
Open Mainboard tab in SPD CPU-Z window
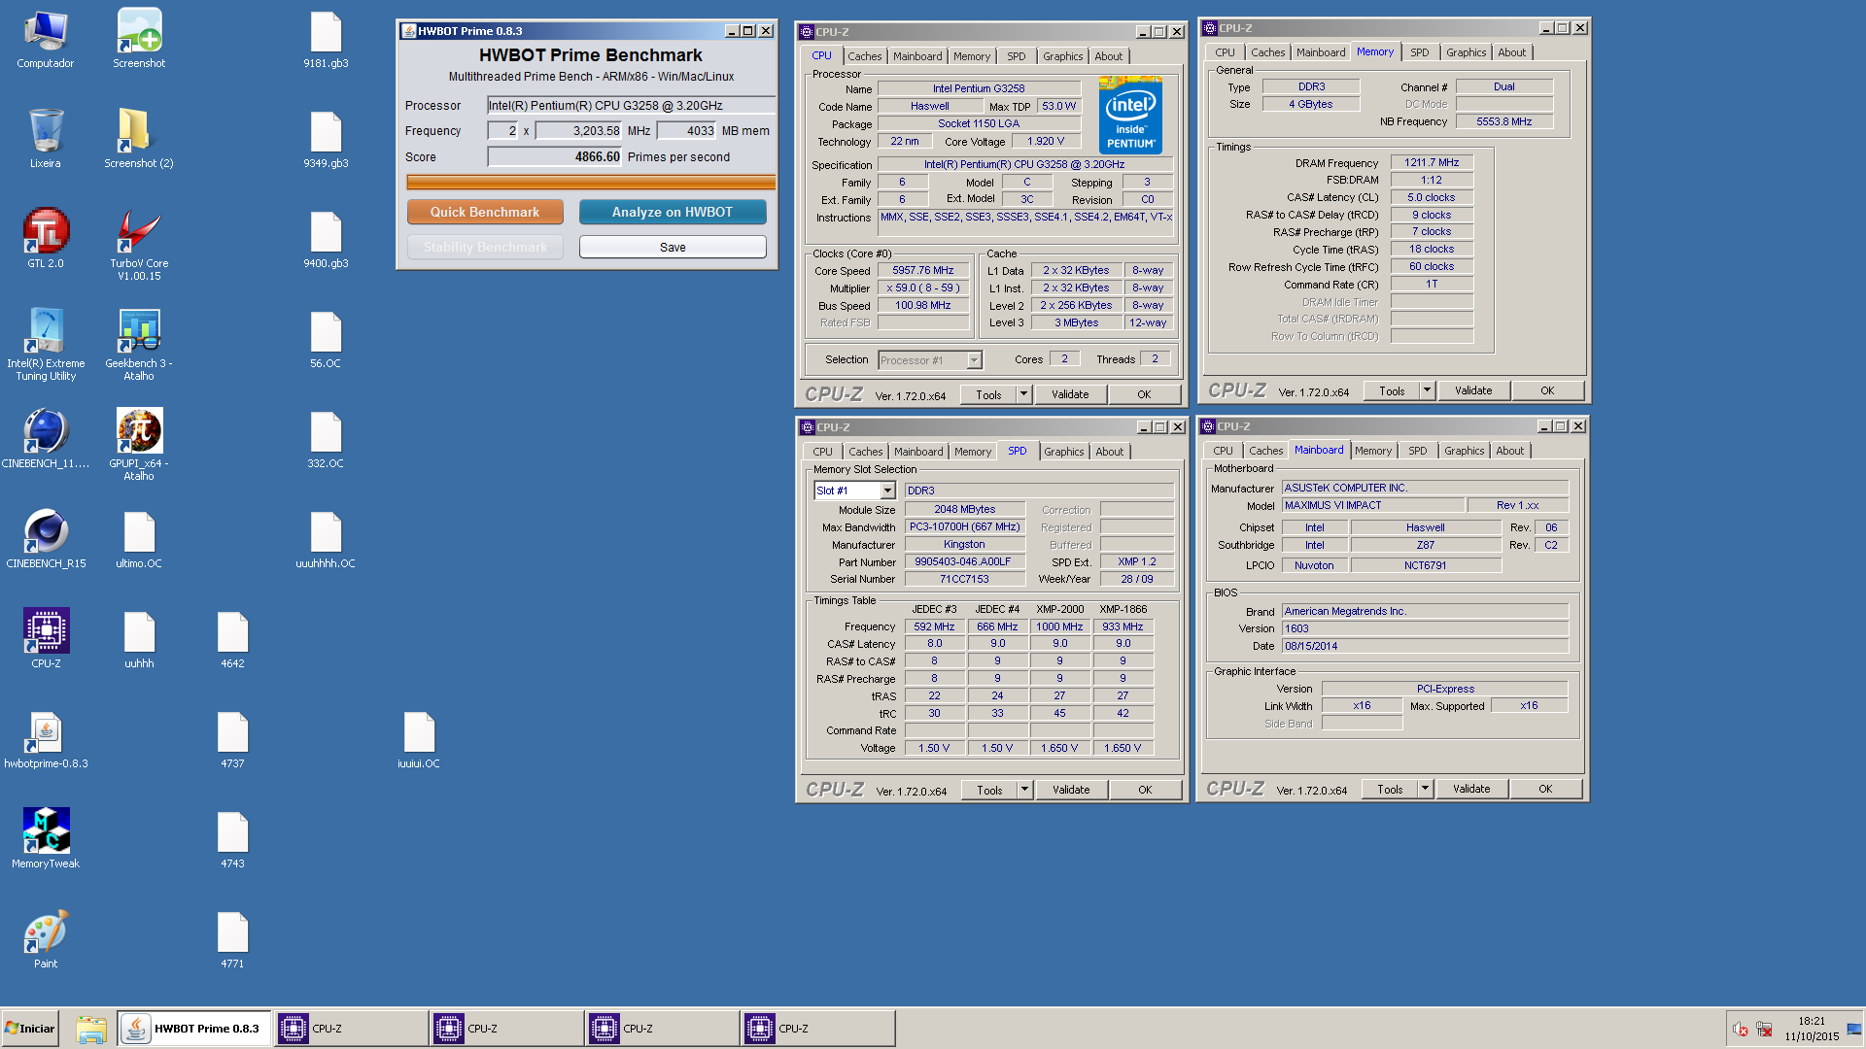(918, 452)
